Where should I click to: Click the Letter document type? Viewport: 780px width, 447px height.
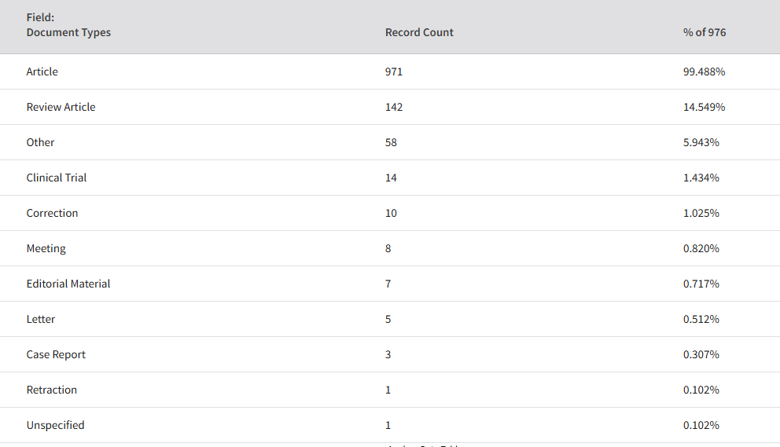tap(41, 319)
